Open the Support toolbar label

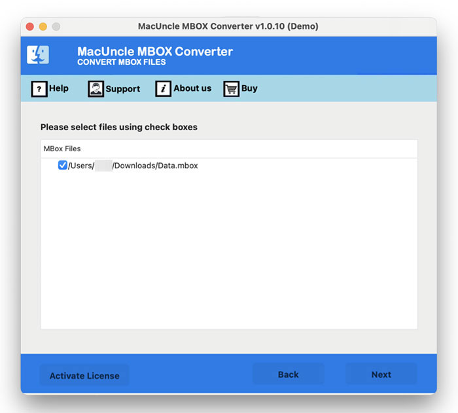point(123,89)
